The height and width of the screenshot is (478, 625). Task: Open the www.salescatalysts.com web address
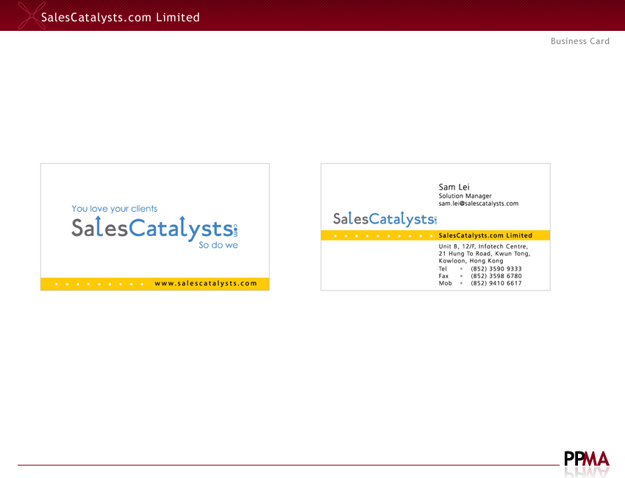[206, 283]
